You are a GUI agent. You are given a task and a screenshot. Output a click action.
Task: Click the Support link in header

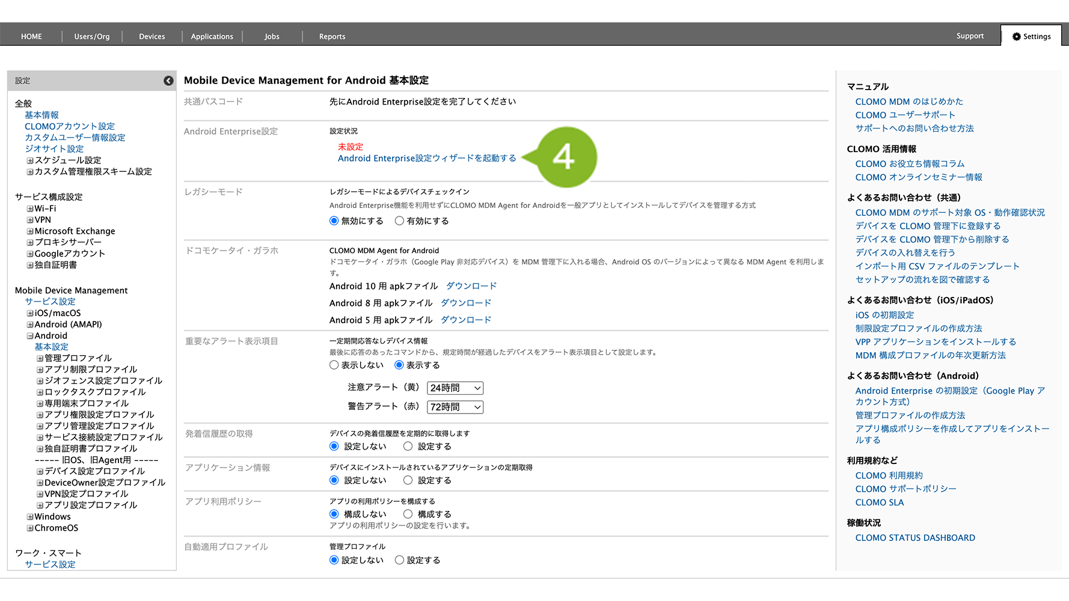[x=970, y=36]
